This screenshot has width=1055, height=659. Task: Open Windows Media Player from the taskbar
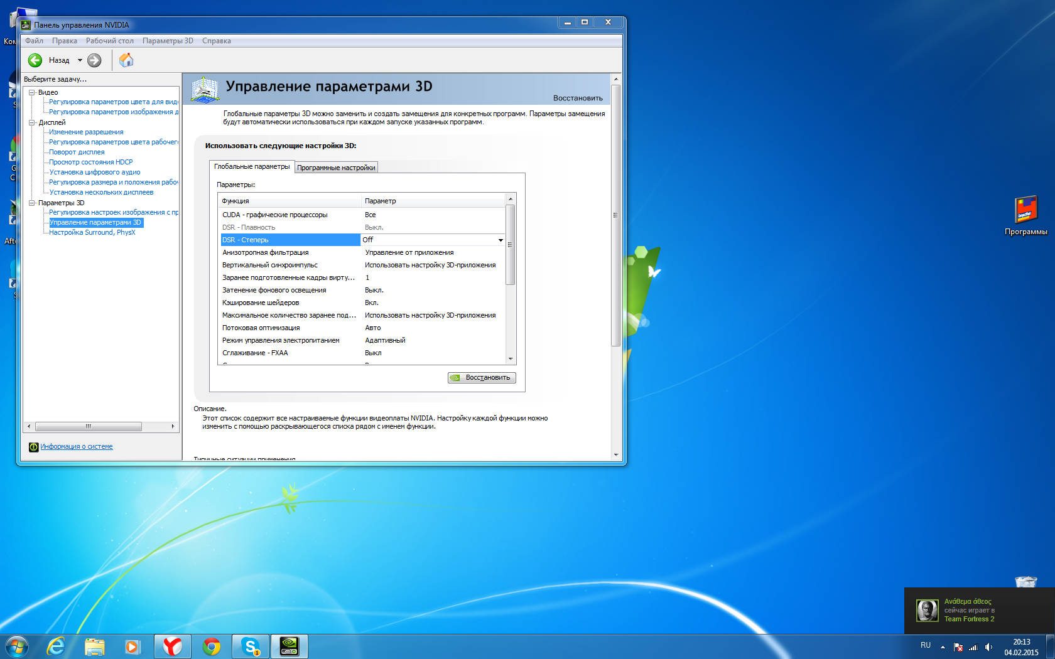pyautogui.click(x=133, y=646)
